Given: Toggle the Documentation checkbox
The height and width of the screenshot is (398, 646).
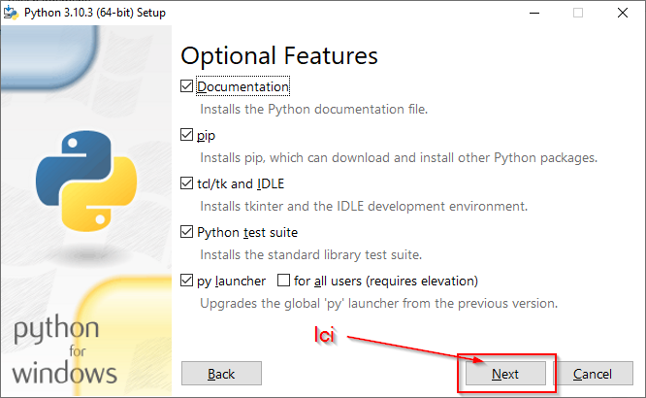Looking at the screenshot, I should tap(186, 86).
